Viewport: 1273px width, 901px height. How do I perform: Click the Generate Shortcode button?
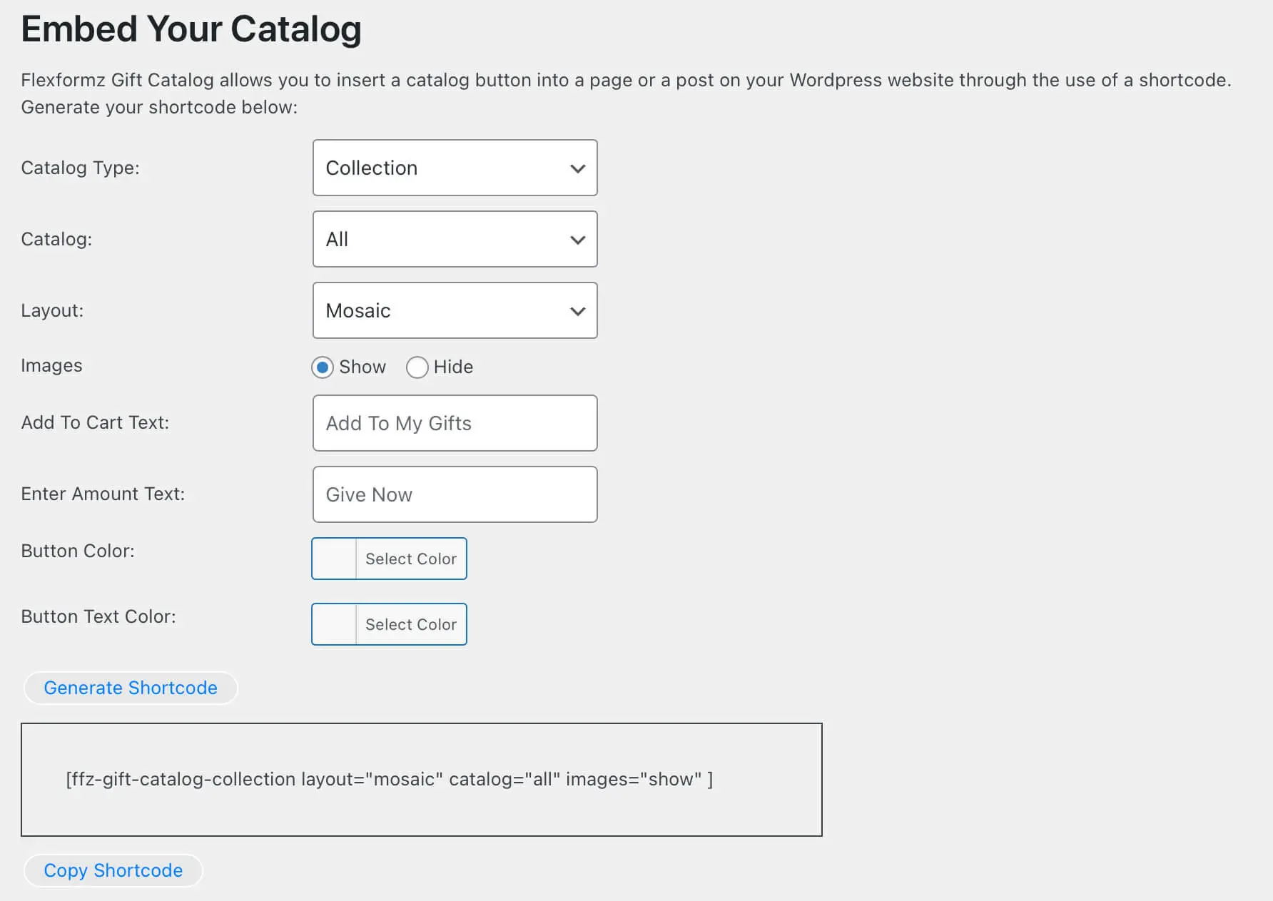[131, 688]
